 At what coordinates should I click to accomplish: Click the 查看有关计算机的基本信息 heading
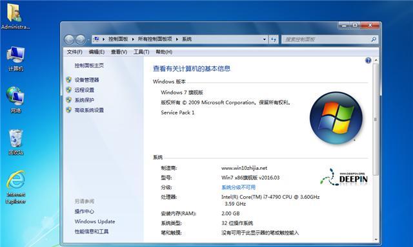point(192,69)
